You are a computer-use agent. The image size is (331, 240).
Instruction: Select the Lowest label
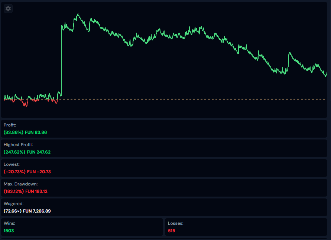(11, 164)
